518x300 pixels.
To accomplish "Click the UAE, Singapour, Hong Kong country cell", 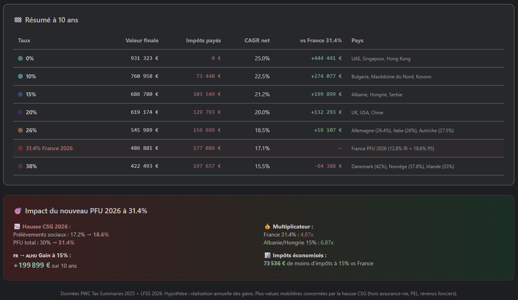I will click(x=381, y=59).
